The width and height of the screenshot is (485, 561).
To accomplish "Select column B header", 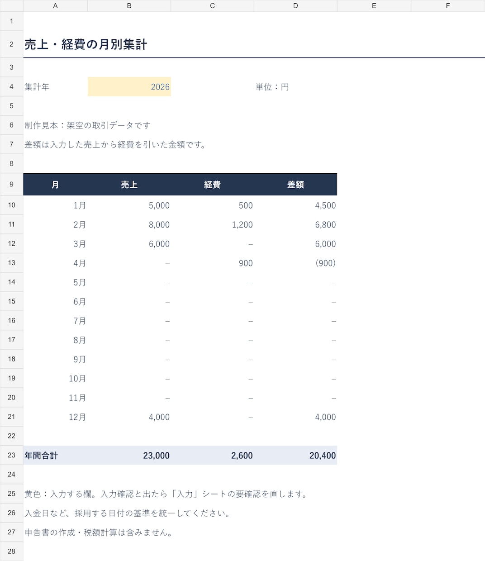I will [129, 5].
